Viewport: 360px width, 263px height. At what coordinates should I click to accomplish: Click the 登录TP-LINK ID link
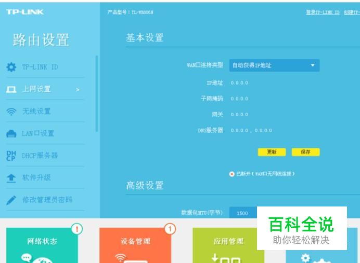(323, 12)
